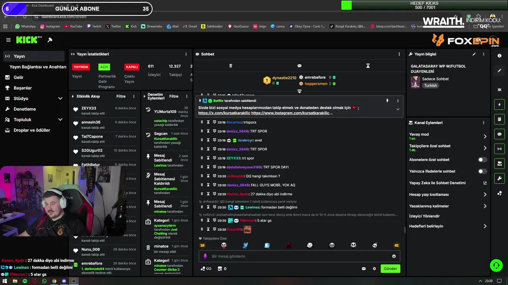Screen dimensions: 508x285
Task: Open the emoji picker in the message box
Action: pos(394,256)
